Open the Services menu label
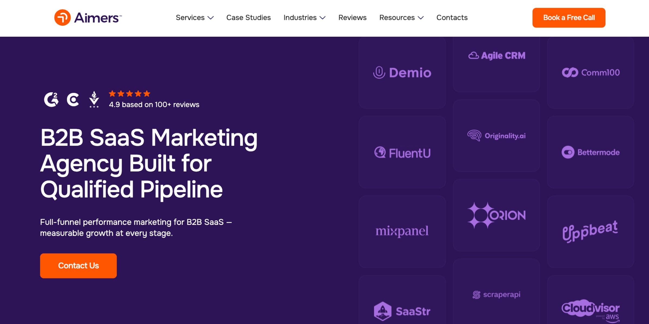The height and width of the screenshot is (324, 649). pyautogui.click(x=190, y=18)
